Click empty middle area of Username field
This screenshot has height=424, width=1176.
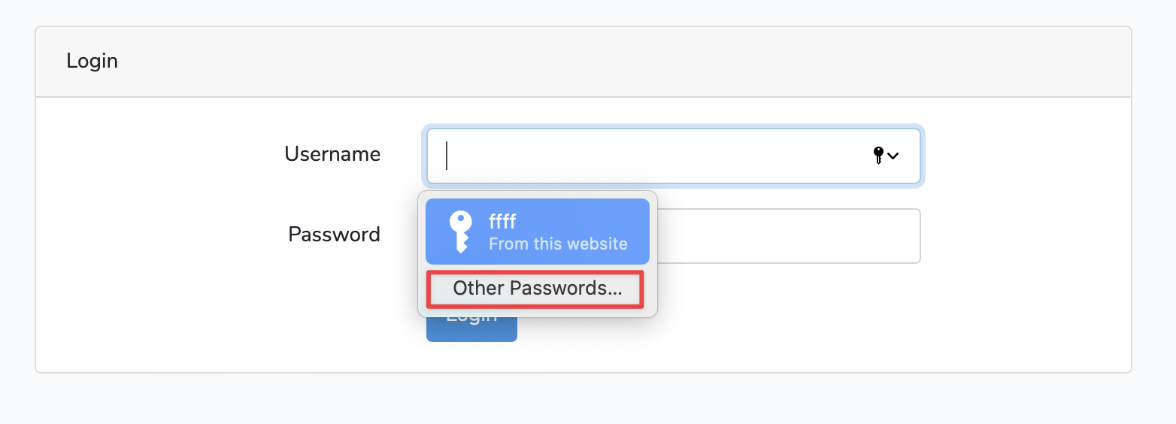662,156
